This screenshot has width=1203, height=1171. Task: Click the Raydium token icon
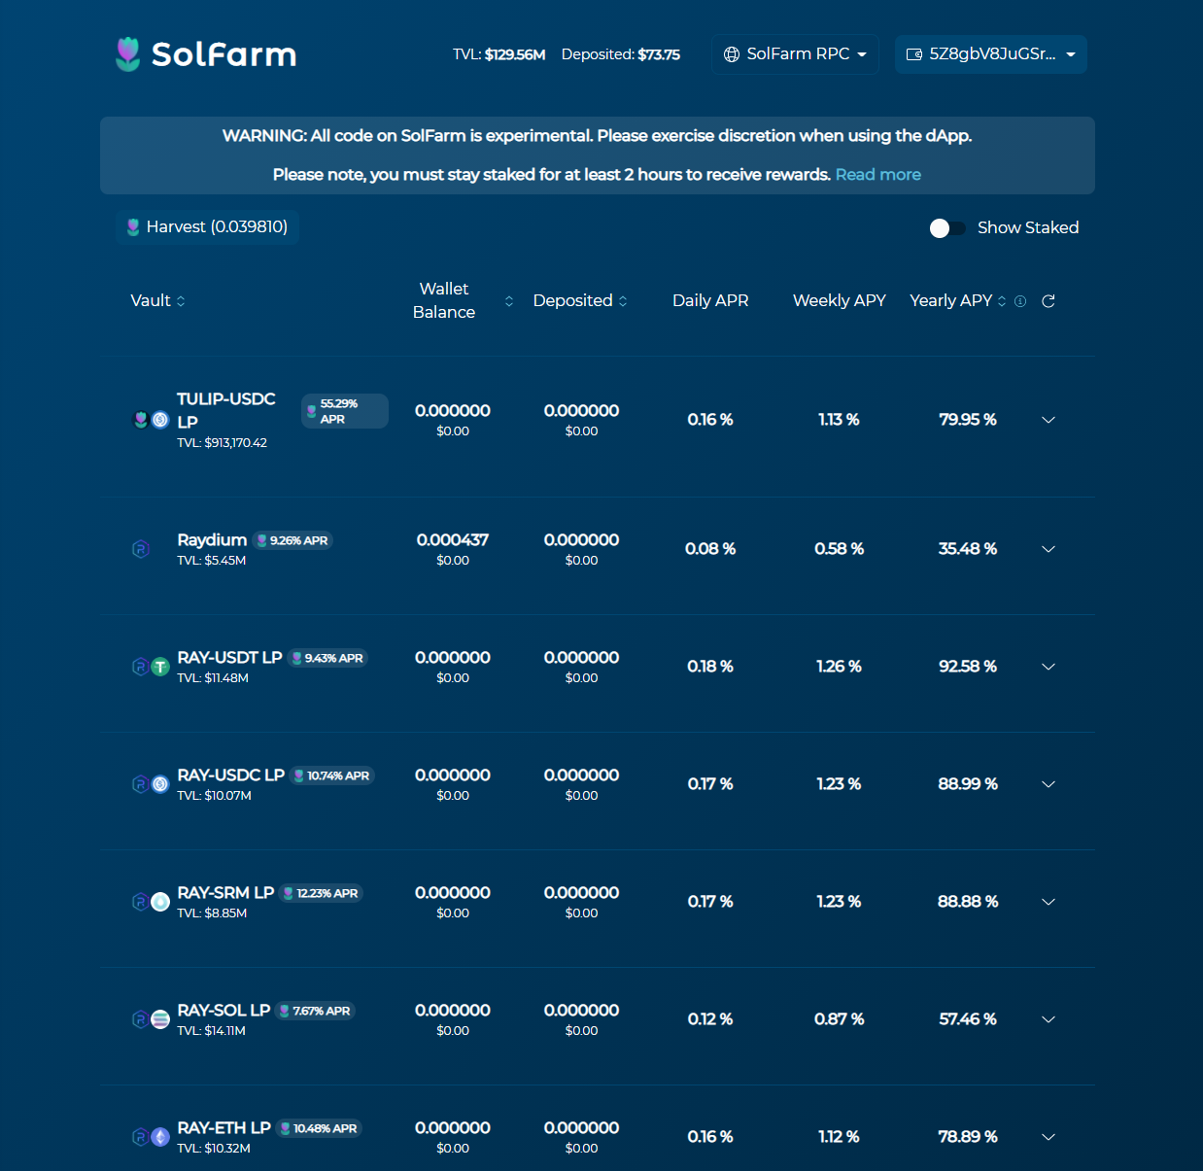pos(141,549)
